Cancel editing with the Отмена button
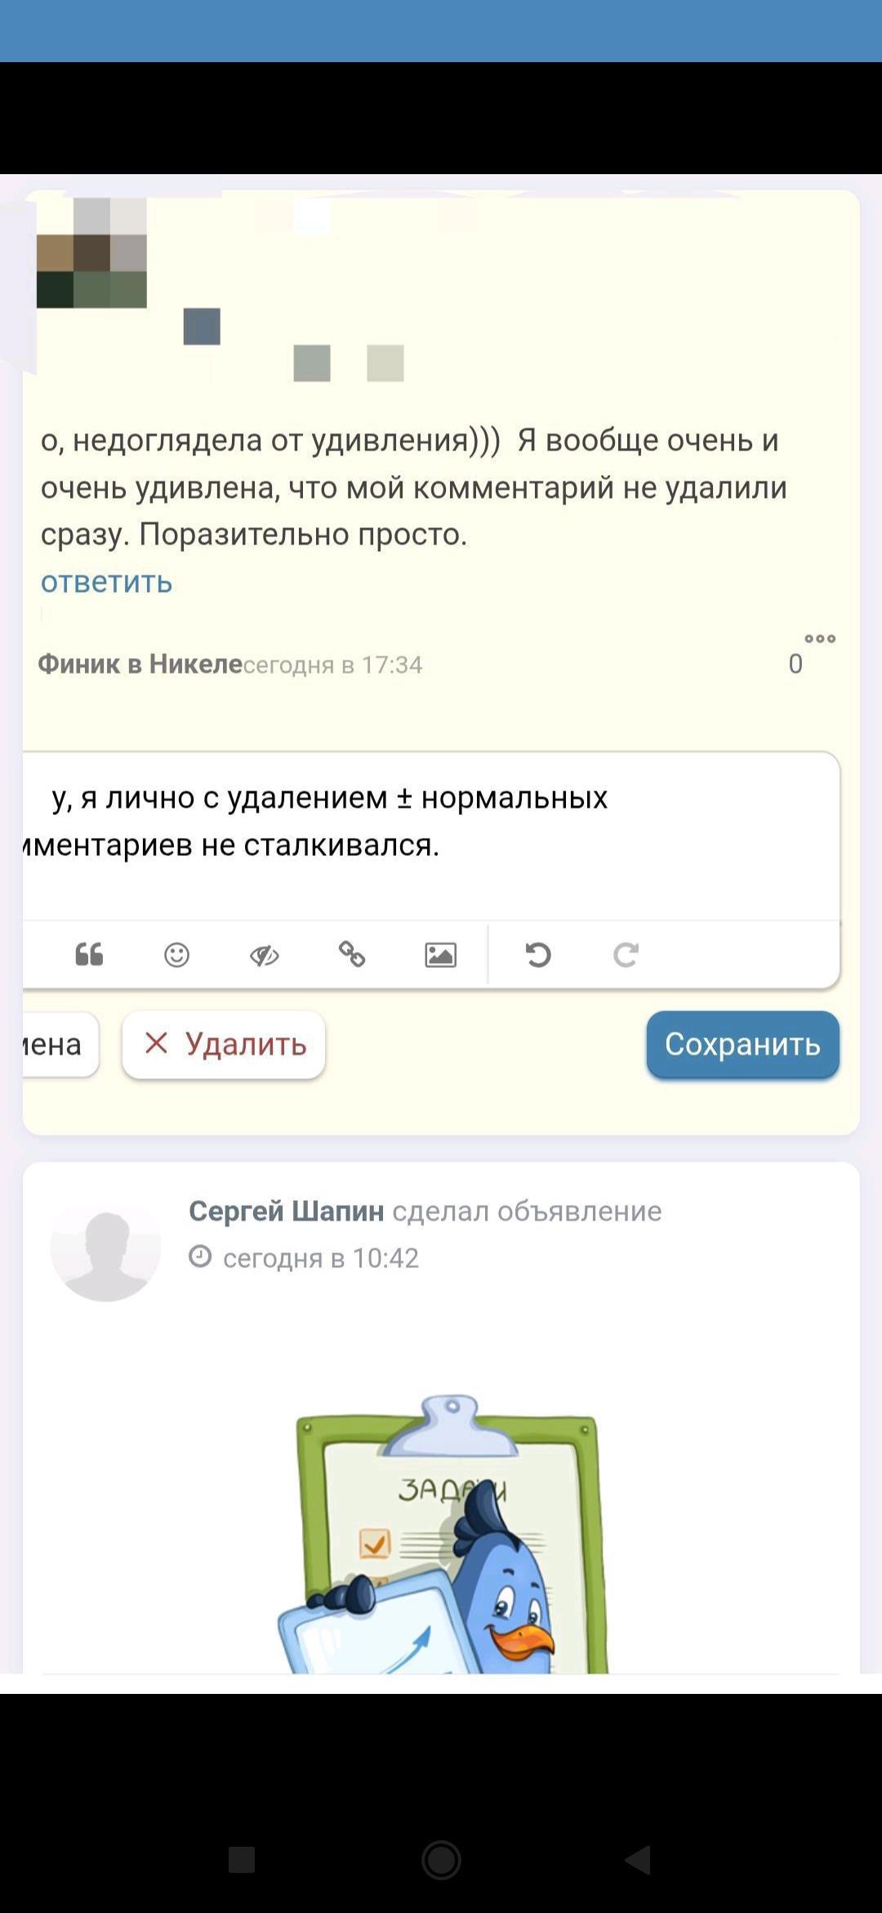 57,1044
